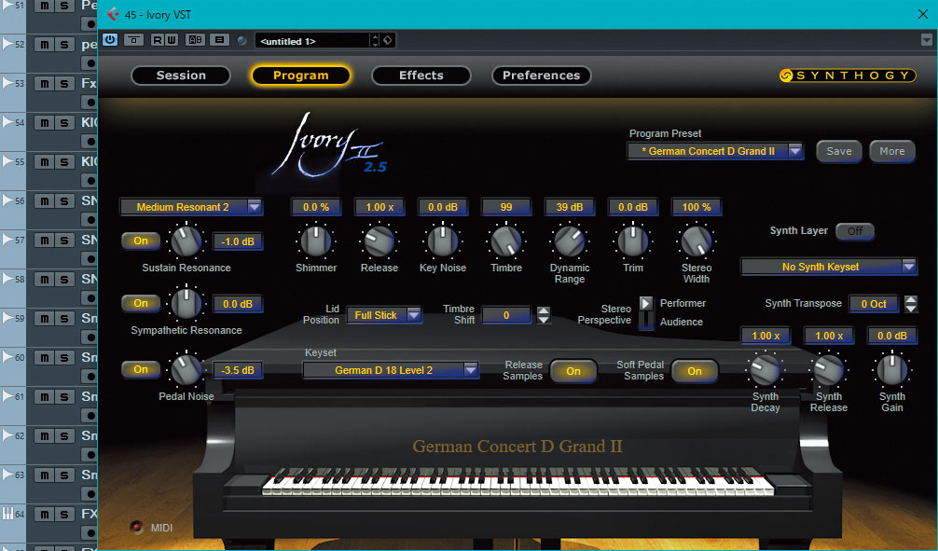938x551 pixels.
Task: Toggle Sustain Resonance On button
Action: click(141, 241)
